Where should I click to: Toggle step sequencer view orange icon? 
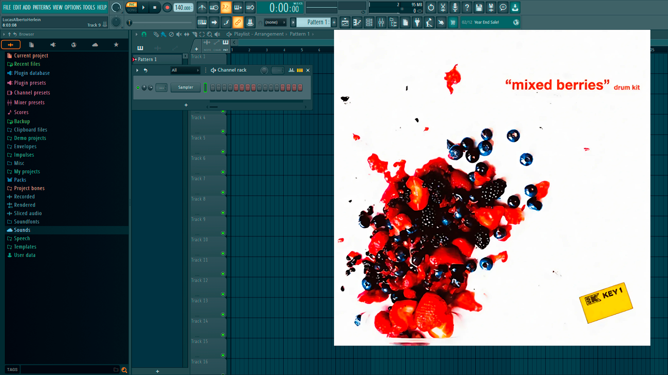300,70
